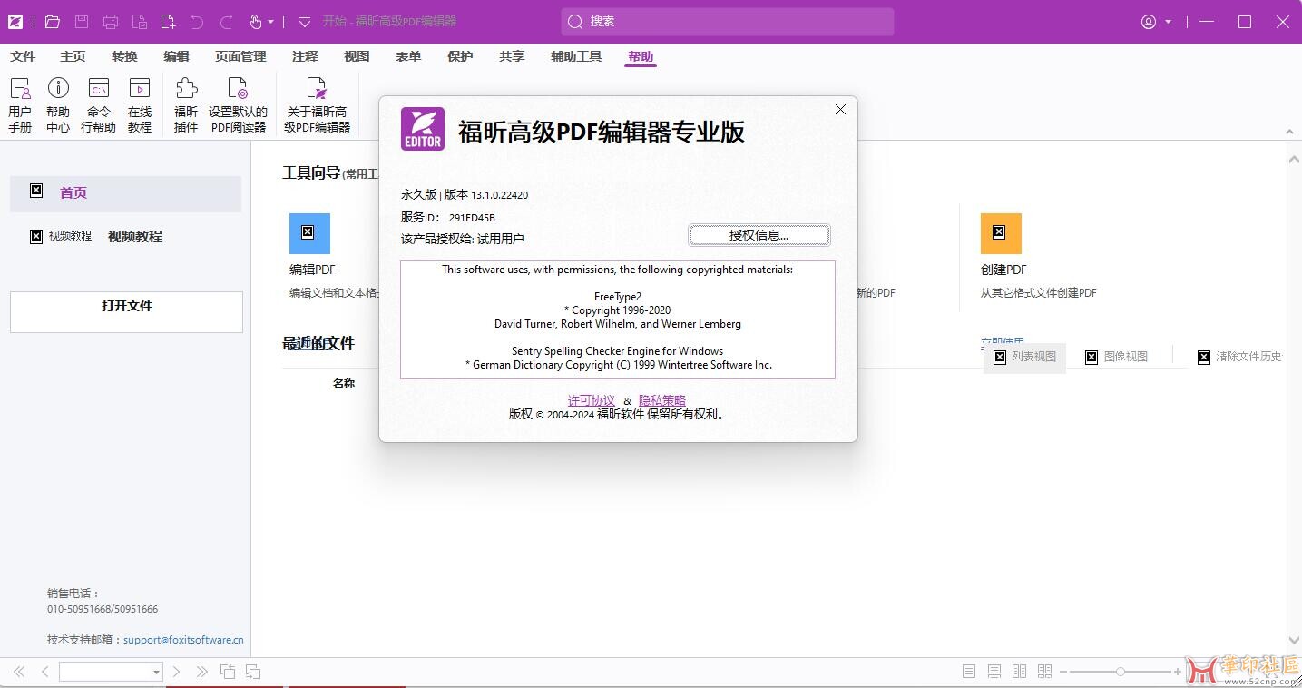1302x688 pixels.
Task: Close the About dialog with X
Action: point(840,109)
